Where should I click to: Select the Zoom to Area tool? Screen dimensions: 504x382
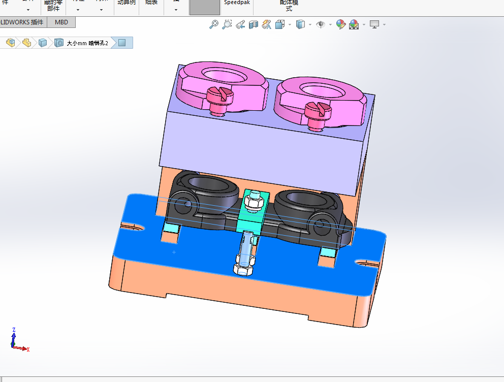click(x=227, y=24)
